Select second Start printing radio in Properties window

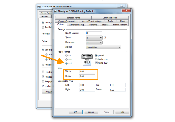47,59
